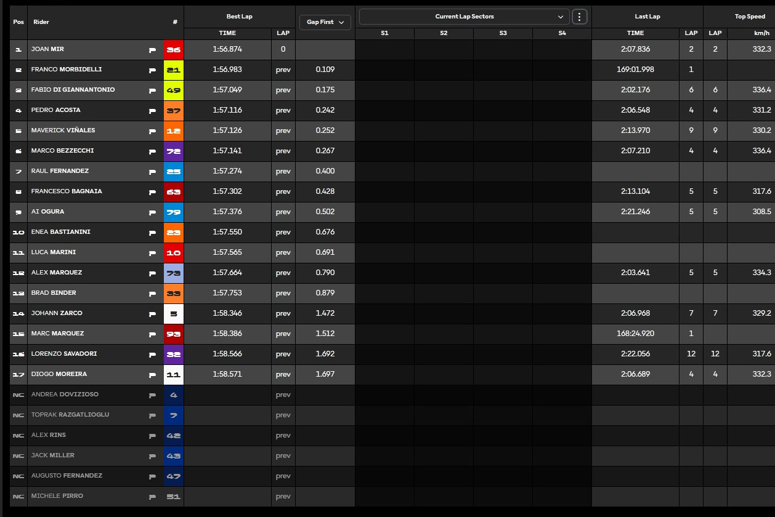Click the Best Lap column header
The height and width of the screenshot is (517, 775).
click(239, 17)
